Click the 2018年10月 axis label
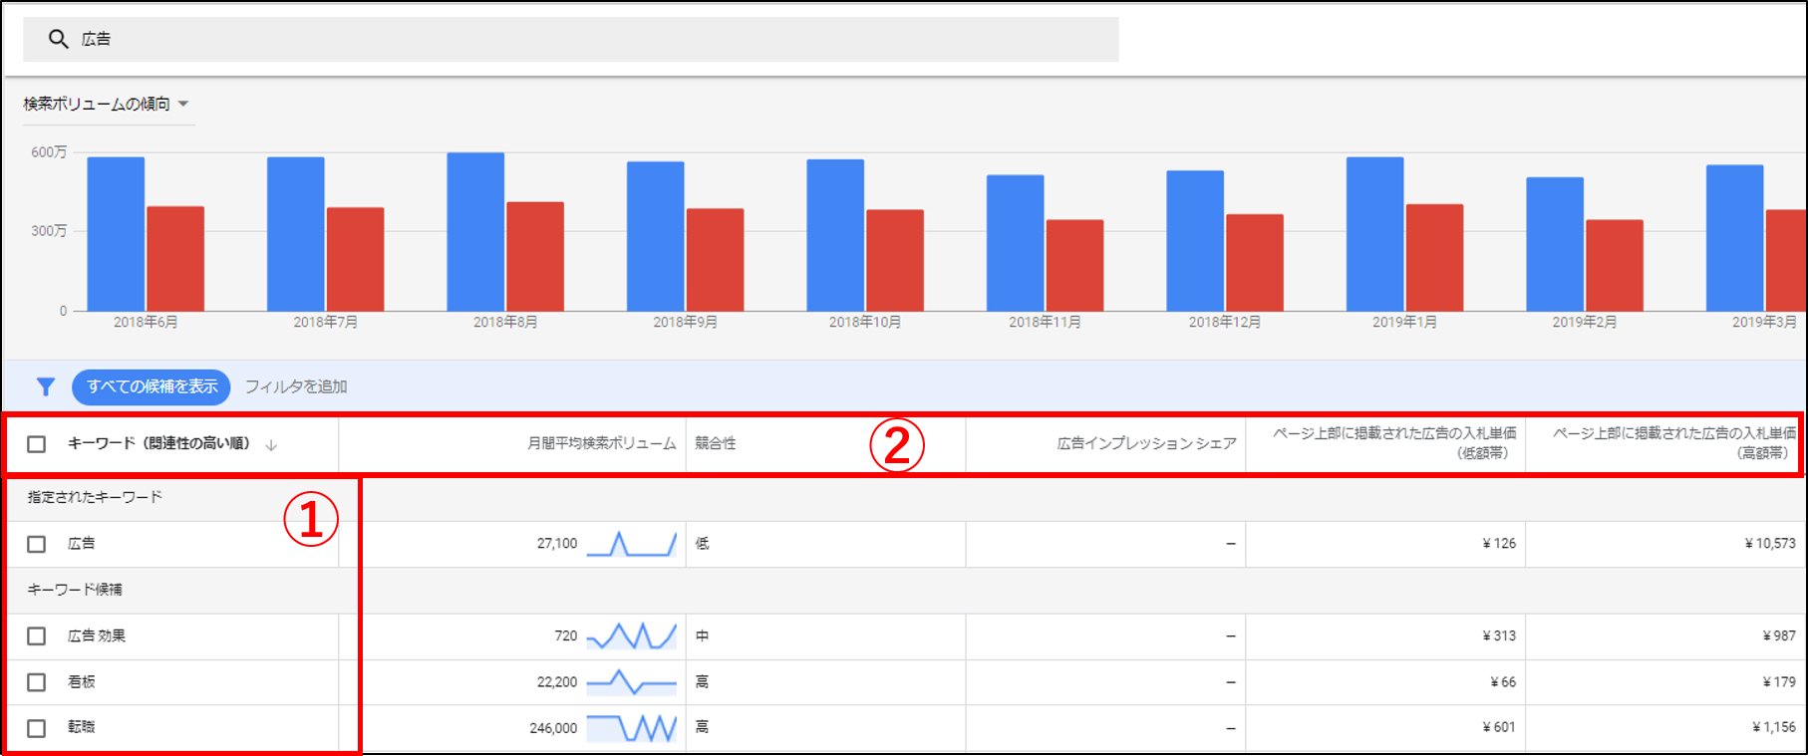The height and width of the screenshot is (756, 1808). 865,322
